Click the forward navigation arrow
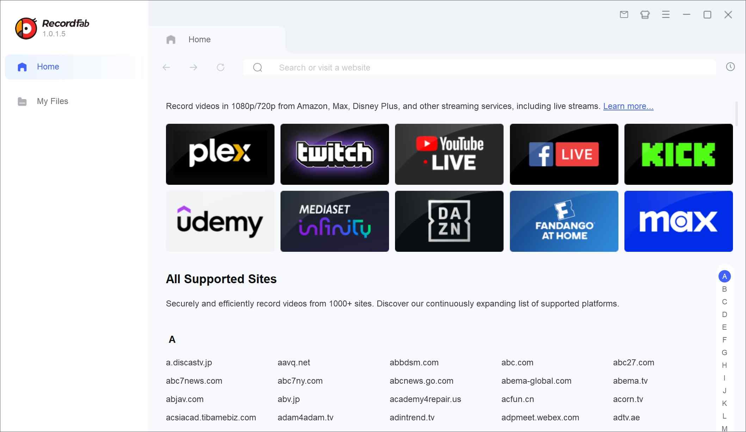This screenshot has height=432, width=746. (193, 67)
